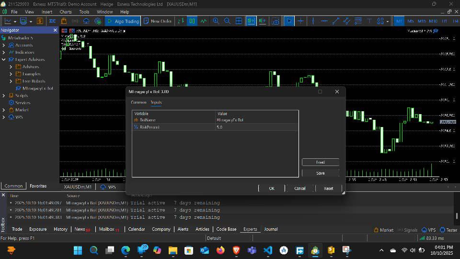Image resolution: width=460 pixels, height=259 pixels.
Task: Switch to the Common tab in dialog
Action: [x=138, y=102]
